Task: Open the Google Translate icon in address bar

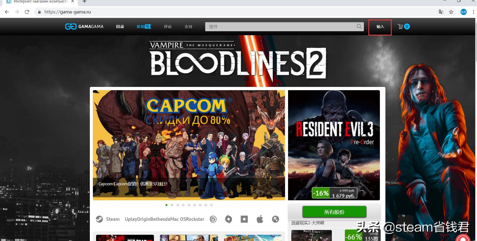Action: click(x=441, y=12)
